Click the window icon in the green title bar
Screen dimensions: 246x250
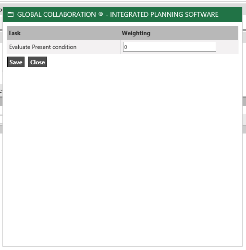[11, 14]
